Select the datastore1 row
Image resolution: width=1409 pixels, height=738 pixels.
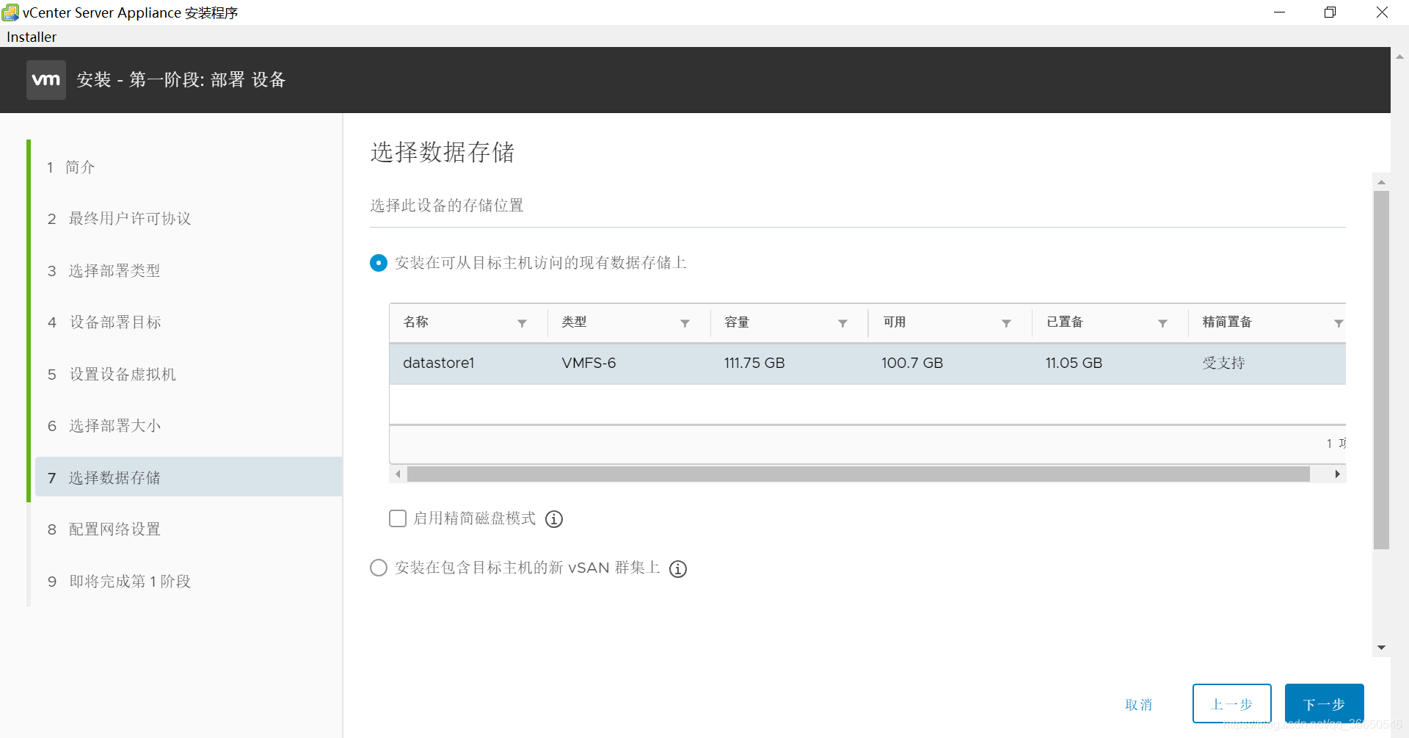[867, 363]
